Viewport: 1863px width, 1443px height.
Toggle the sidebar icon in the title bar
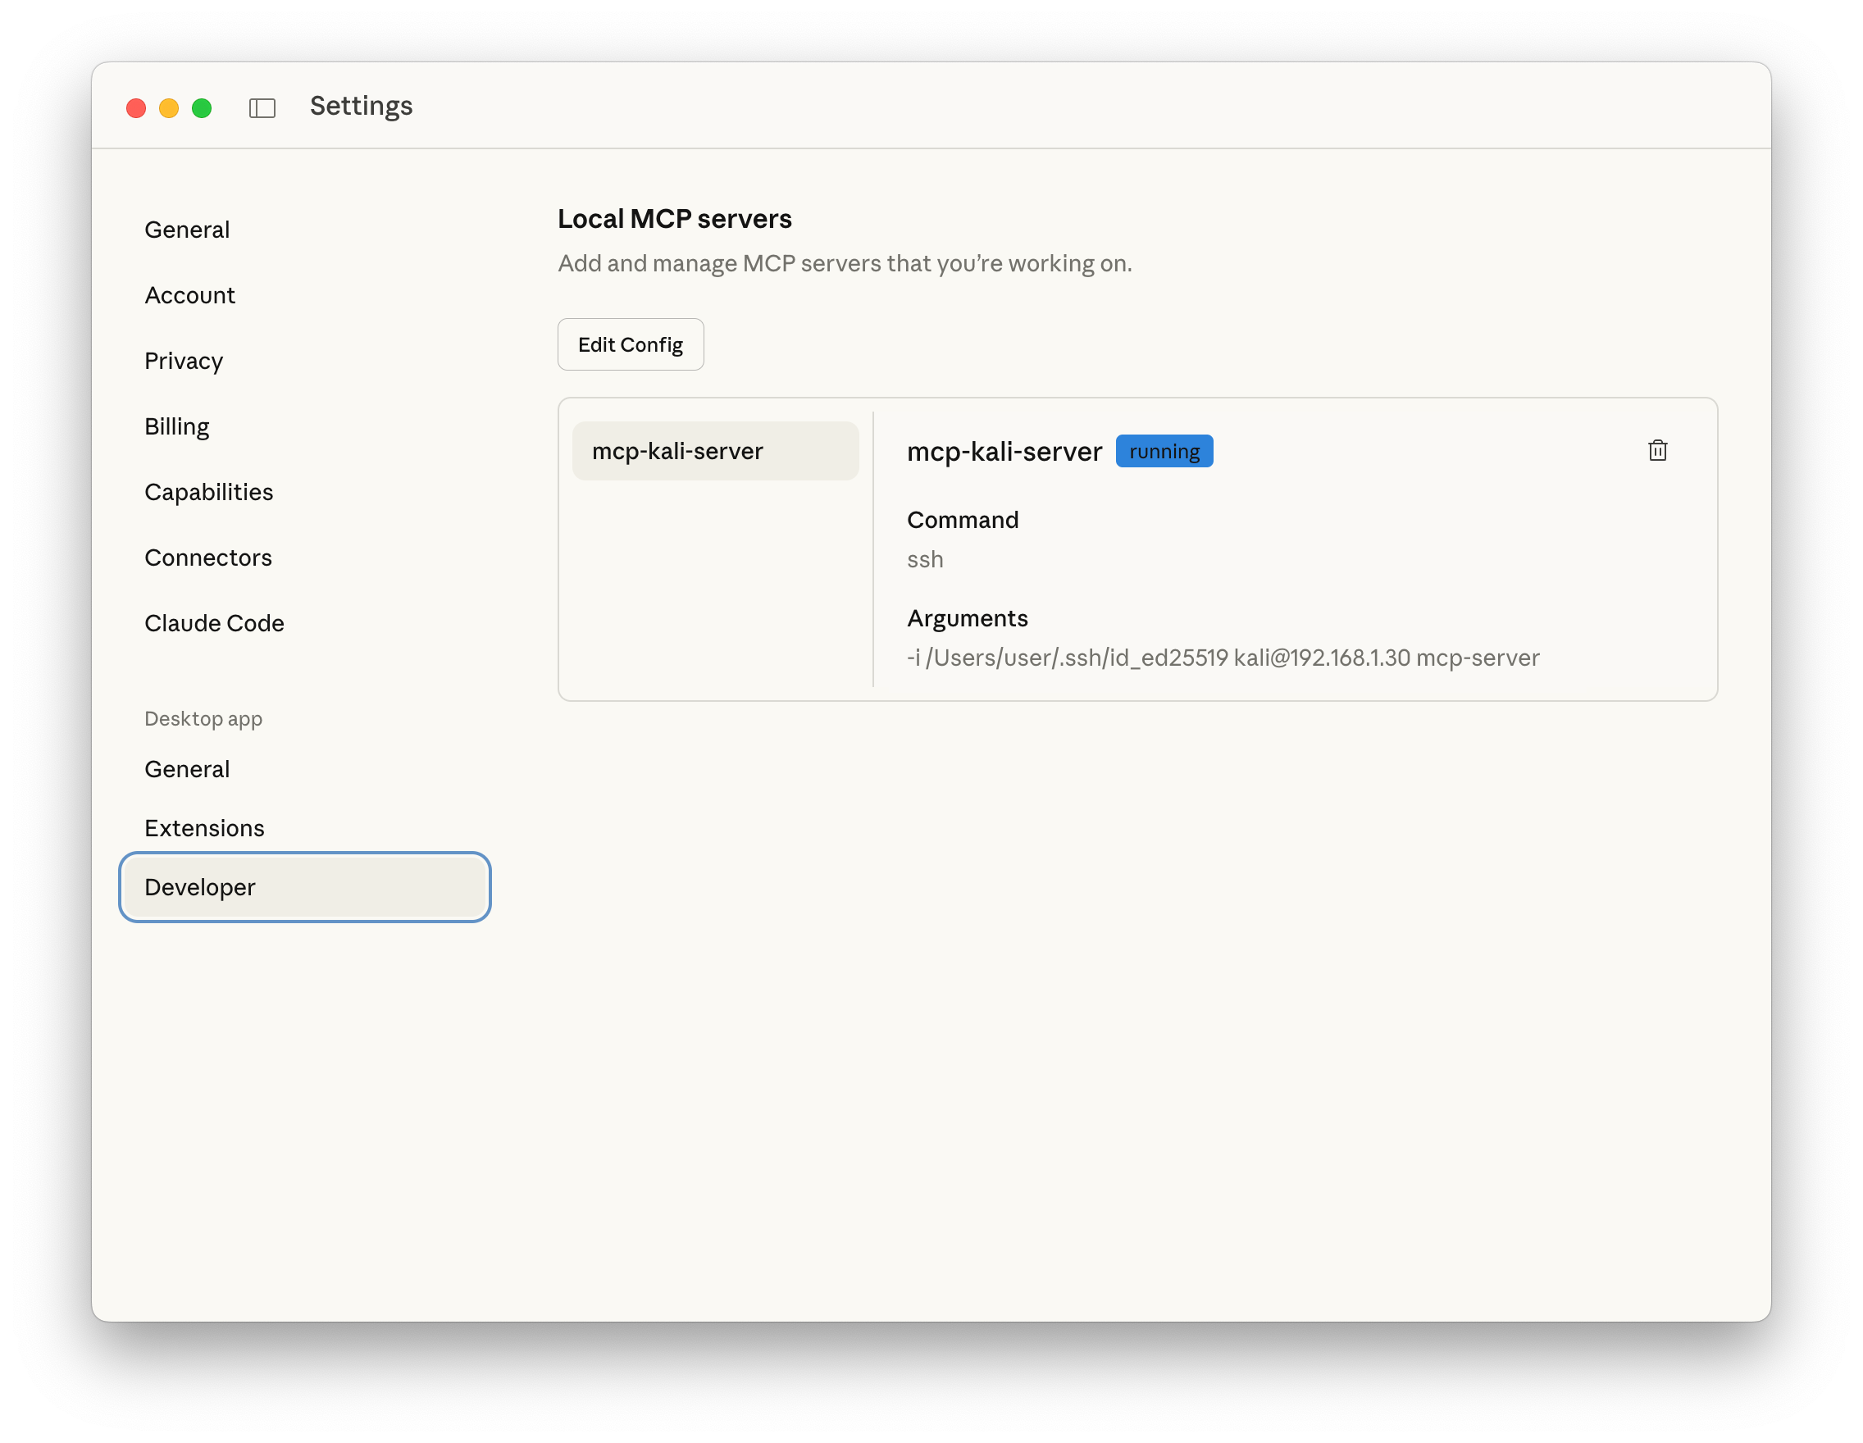pyautogui.click(x=262, y=108)
